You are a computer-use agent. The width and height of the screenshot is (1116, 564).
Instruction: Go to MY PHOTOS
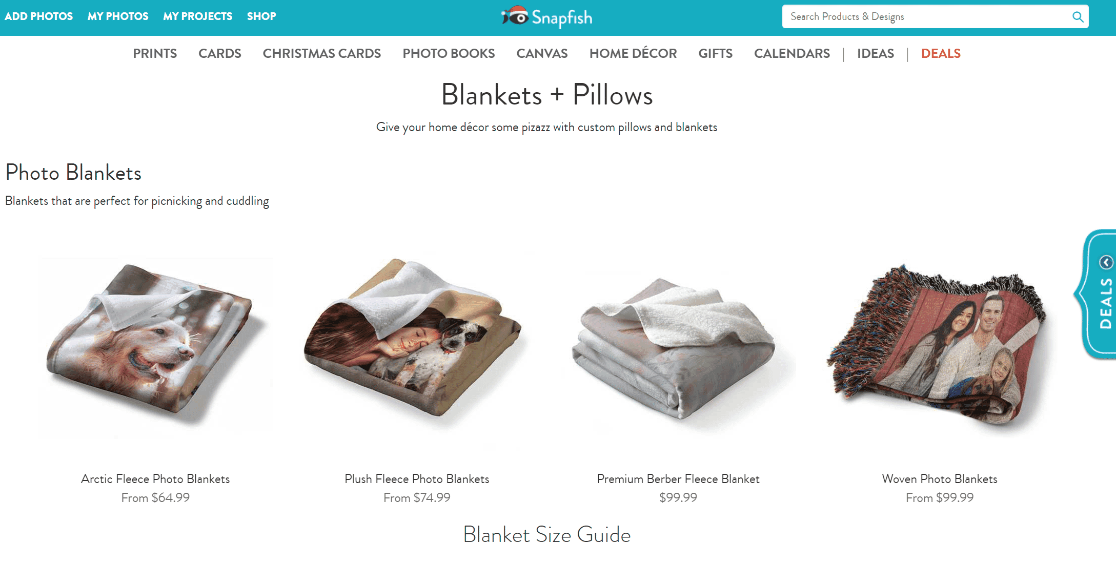(x=118, y=16)
